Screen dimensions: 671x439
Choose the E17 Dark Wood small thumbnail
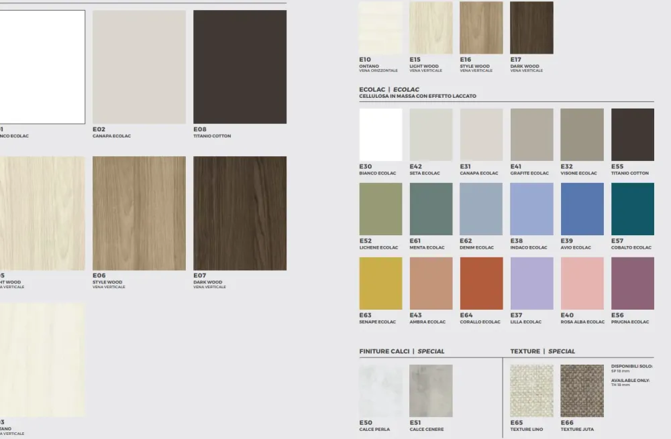[x=531, y=27]
